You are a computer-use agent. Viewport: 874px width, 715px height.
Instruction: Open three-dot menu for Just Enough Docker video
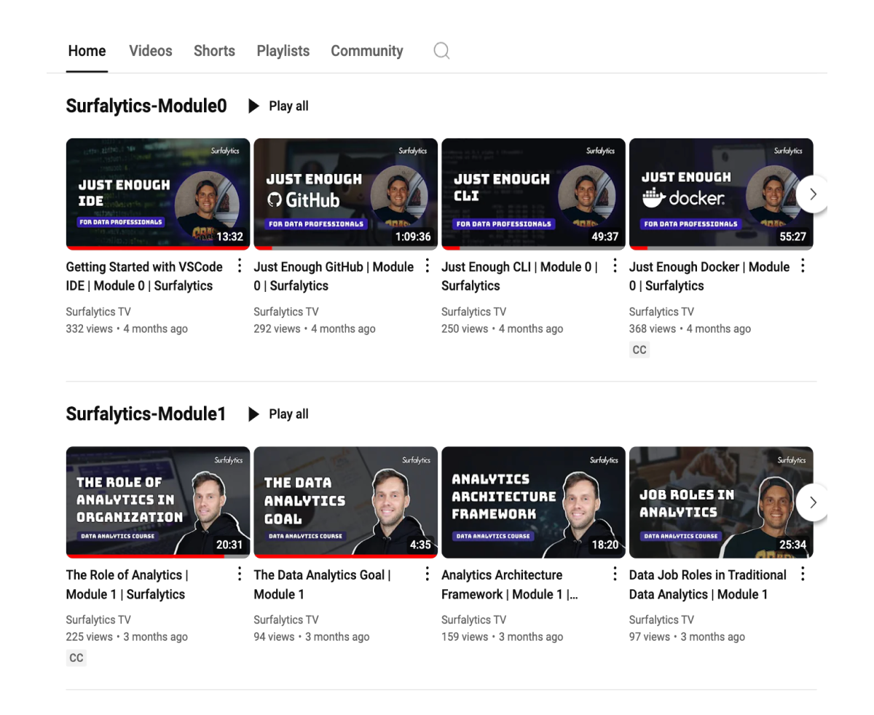(x=803, y=266)
